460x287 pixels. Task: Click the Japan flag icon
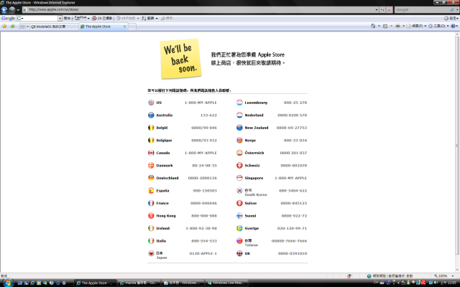[x=151, y=253]
